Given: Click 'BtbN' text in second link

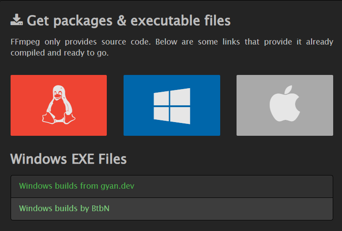Looking at the screenshot, I should [x=101, y=209].
